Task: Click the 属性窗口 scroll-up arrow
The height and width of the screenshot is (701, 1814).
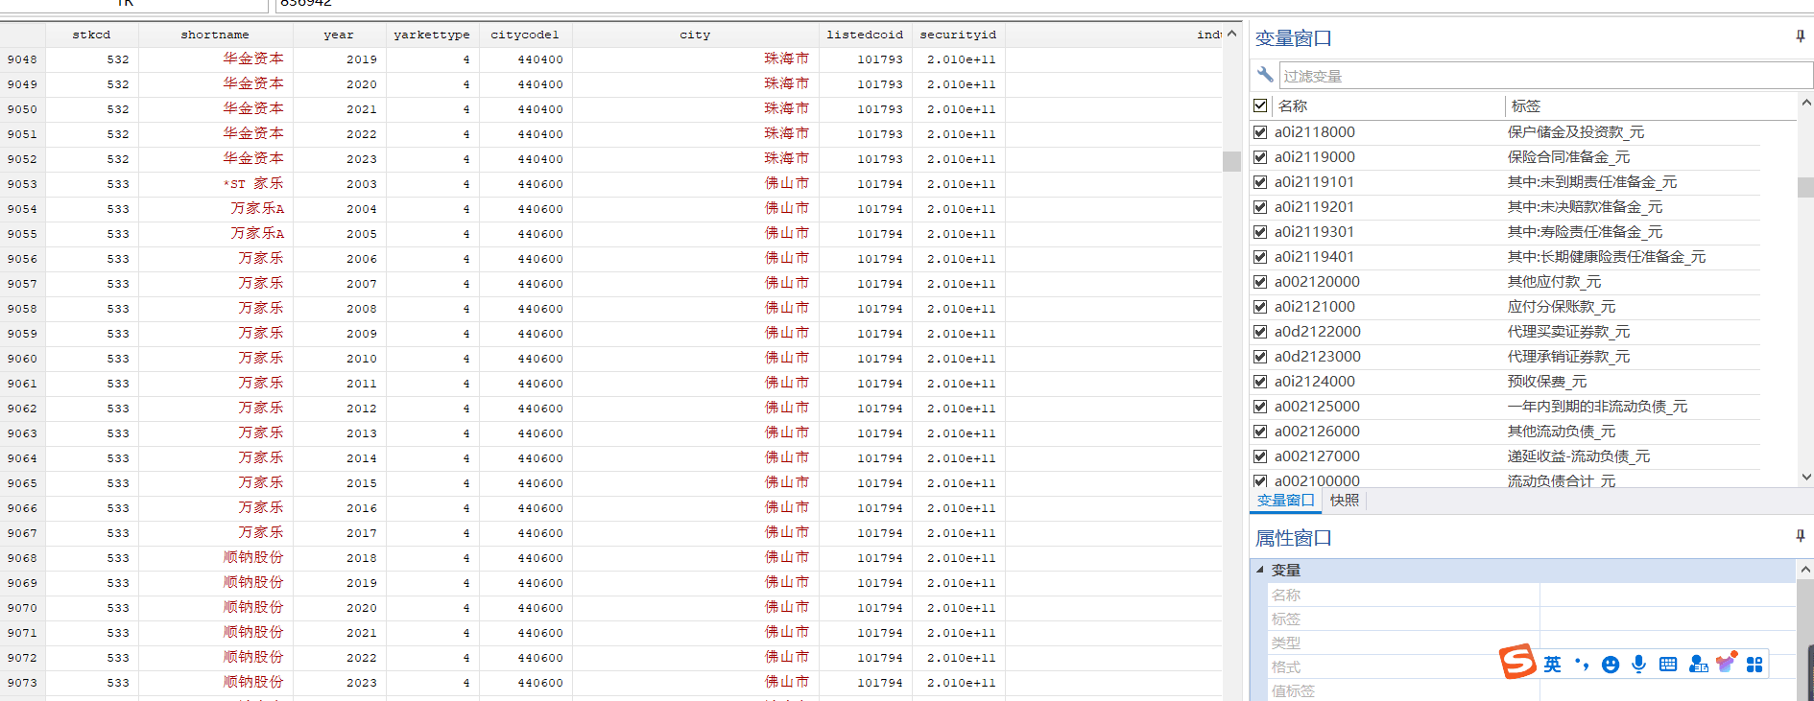Action: [x=1805, y=569]
